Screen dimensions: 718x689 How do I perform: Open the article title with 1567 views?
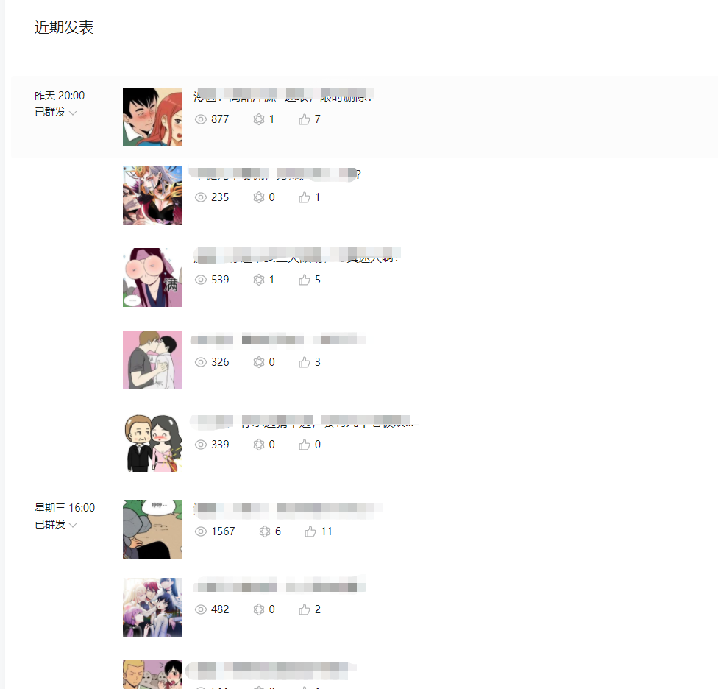pyautogui.click(x=288, y=509)
